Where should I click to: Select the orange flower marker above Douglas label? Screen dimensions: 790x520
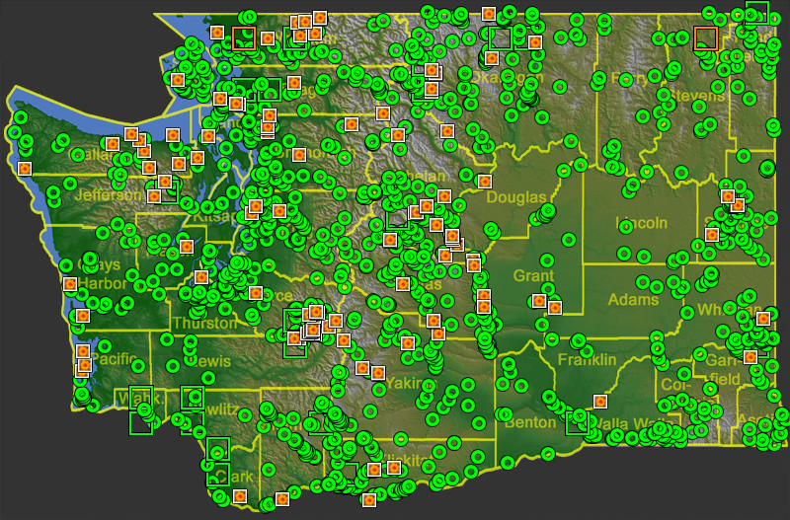coord(485,182)
